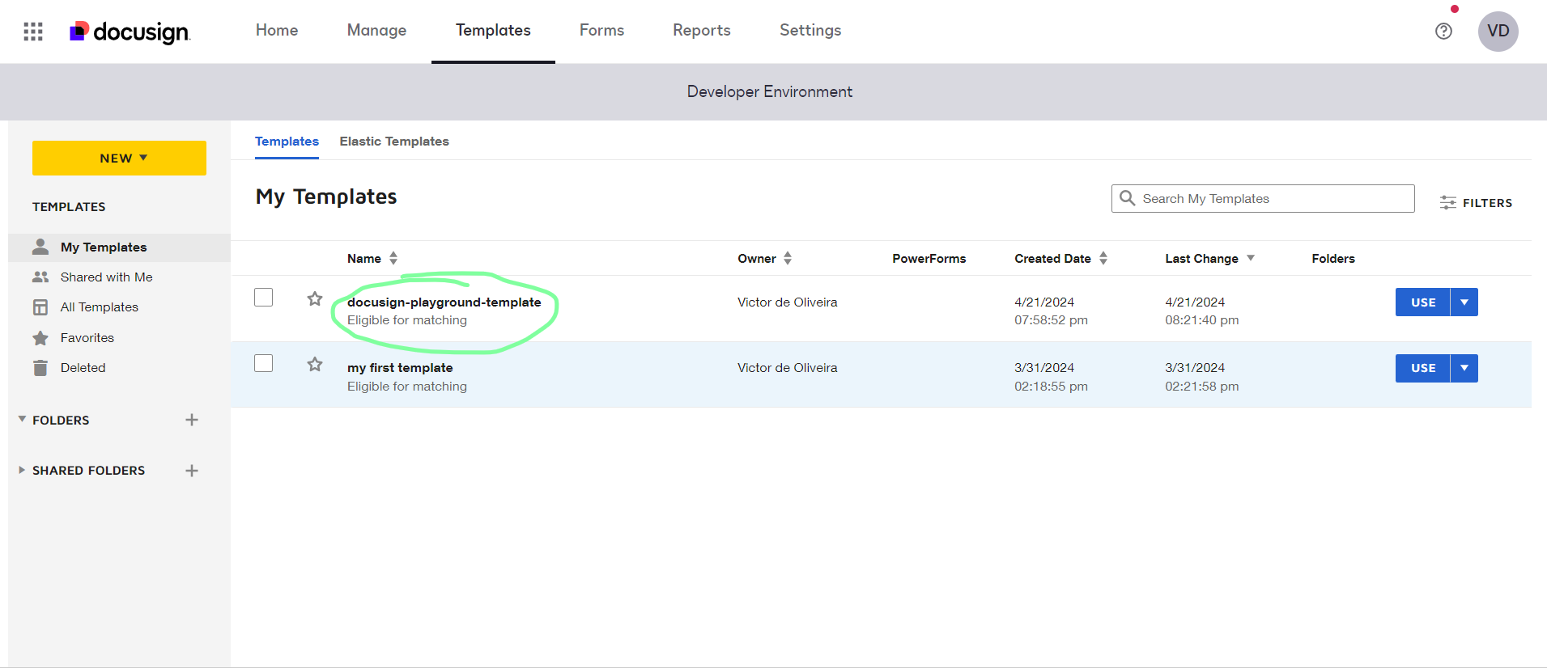This screenshot has height=668, width=1547.
Task: Sort by Owner column arrows
Action: [788, 258]
